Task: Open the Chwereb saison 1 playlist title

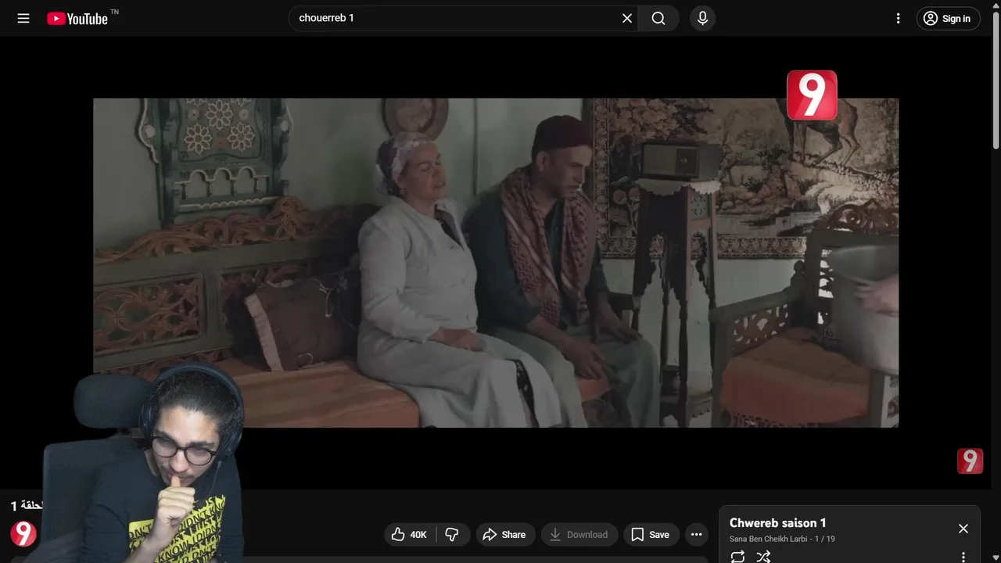Action: (777, 523)
